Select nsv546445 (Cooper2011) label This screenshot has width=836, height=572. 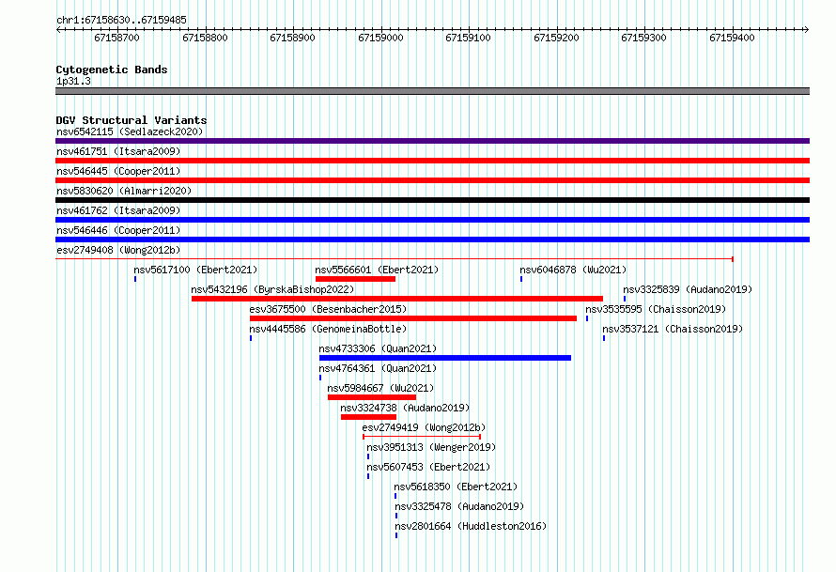point(118,171)
